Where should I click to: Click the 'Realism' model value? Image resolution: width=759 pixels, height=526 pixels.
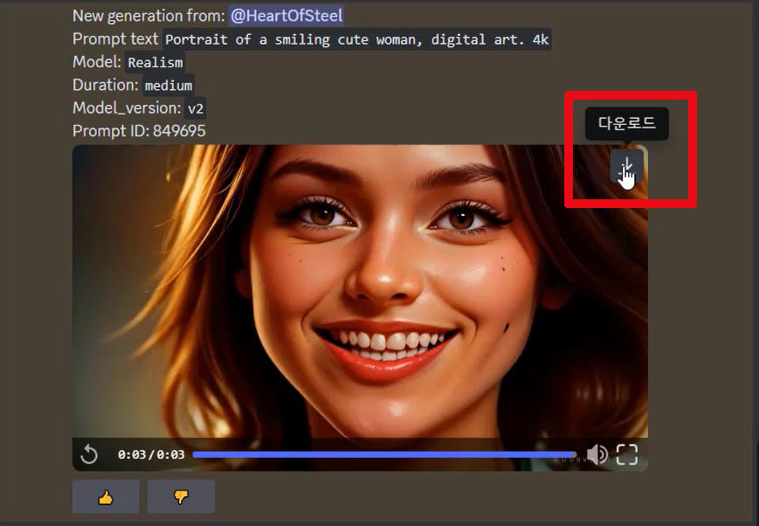pos(155,63)
